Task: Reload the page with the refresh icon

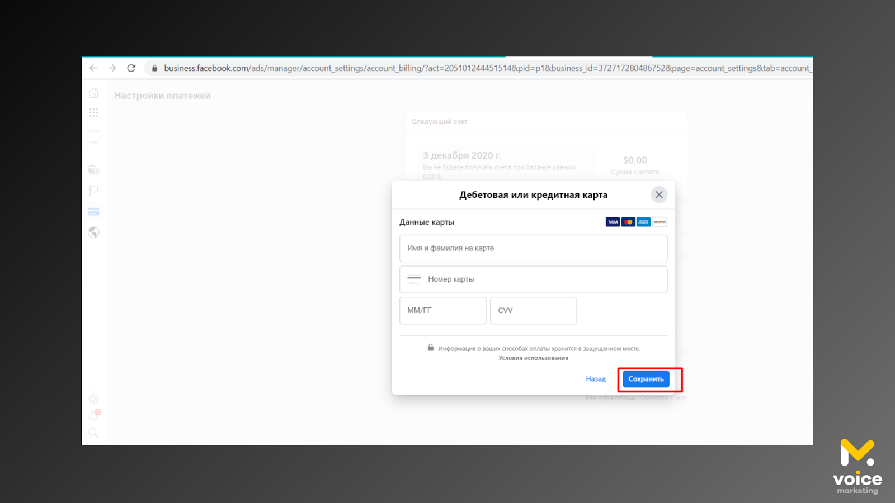Action: (131, 68)
